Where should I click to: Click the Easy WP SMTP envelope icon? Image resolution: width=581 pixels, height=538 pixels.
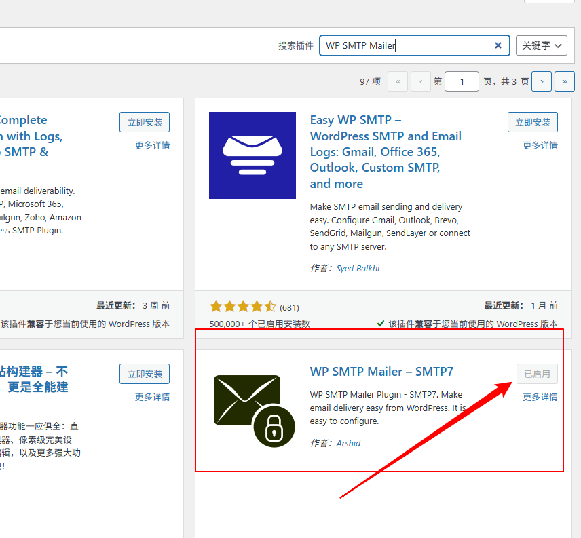pyautogui.click(x=252, y=155)
